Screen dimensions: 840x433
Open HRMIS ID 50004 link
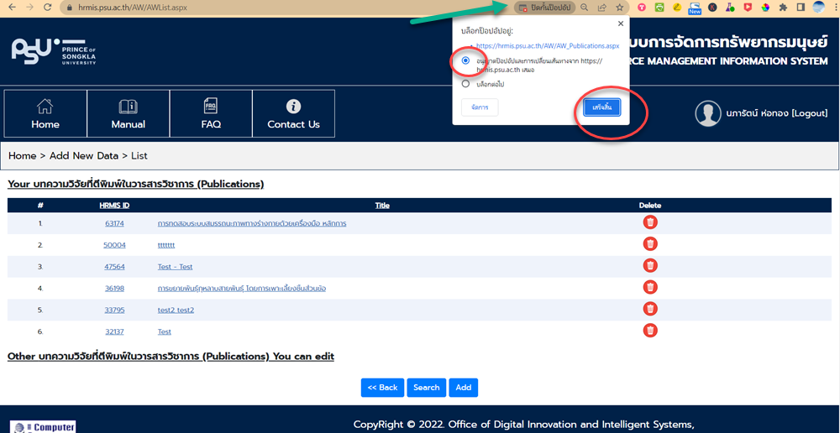pos(114,244)
